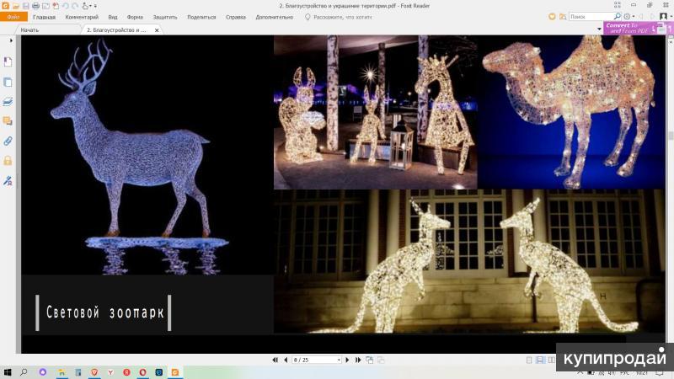
Task: Click the previous view icon in status bar
Action: [x=370, y=360]
